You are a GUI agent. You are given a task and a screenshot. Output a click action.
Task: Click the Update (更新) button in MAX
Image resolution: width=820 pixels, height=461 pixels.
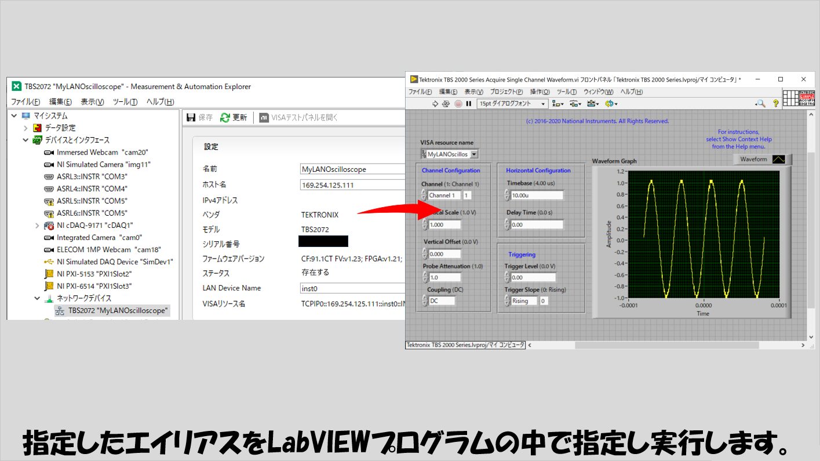point(234,117)
